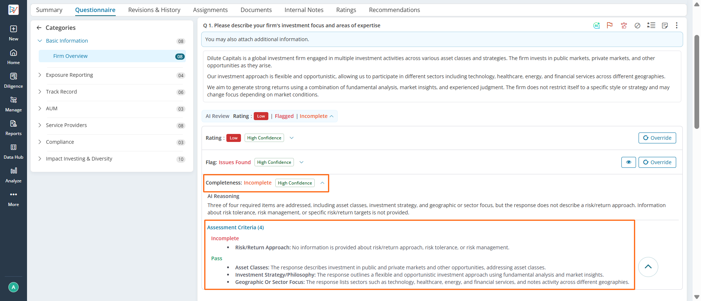Click the Flagged status in AI Review

[x=284, y=116]
